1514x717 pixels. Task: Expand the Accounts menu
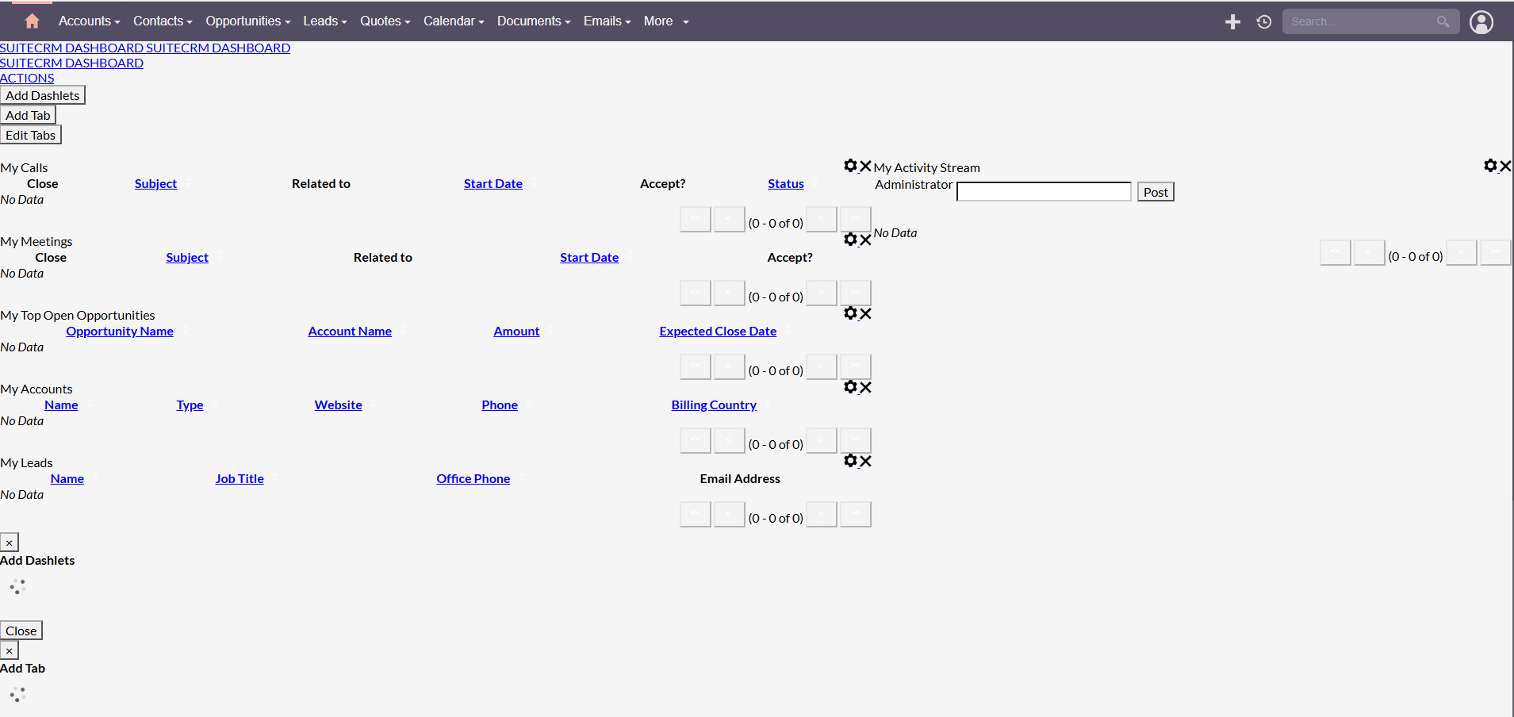click(x=89, y=21)
